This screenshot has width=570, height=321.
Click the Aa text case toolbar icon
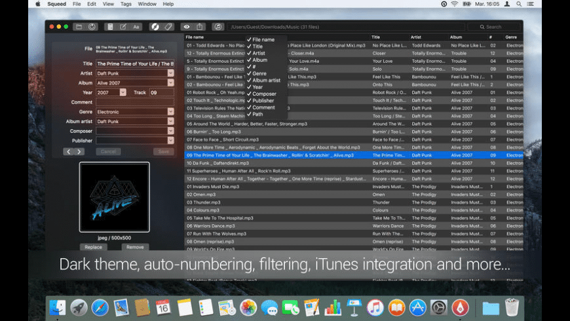[136, 27]
